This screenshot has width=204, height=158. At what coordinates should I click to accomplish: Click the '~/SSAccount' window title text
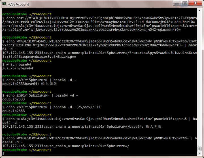pyautogui.click(x=18, y=4)
